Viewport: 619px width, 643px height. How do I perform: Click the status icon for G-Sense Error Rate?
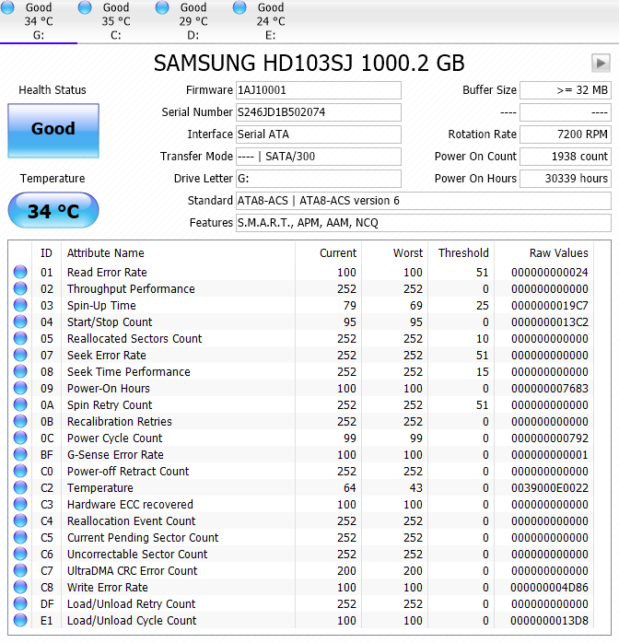point(20,454)
